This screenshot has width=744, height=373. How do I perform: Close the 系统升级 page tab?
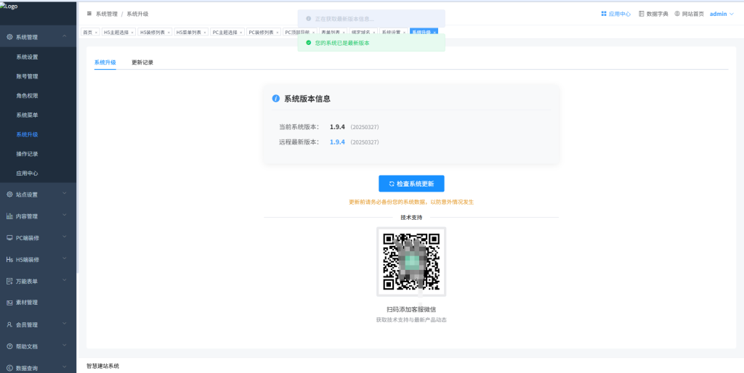[x=434, y=33]
